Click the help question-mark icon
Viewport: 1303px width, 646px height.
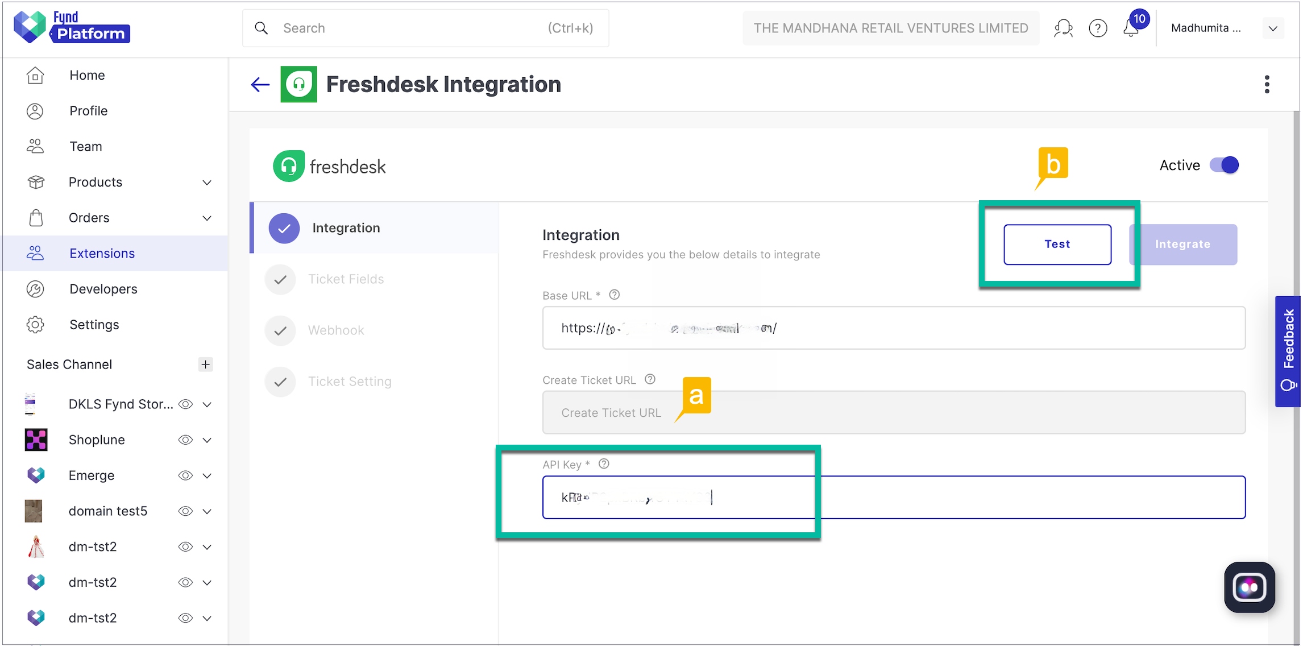[1098, 27]
